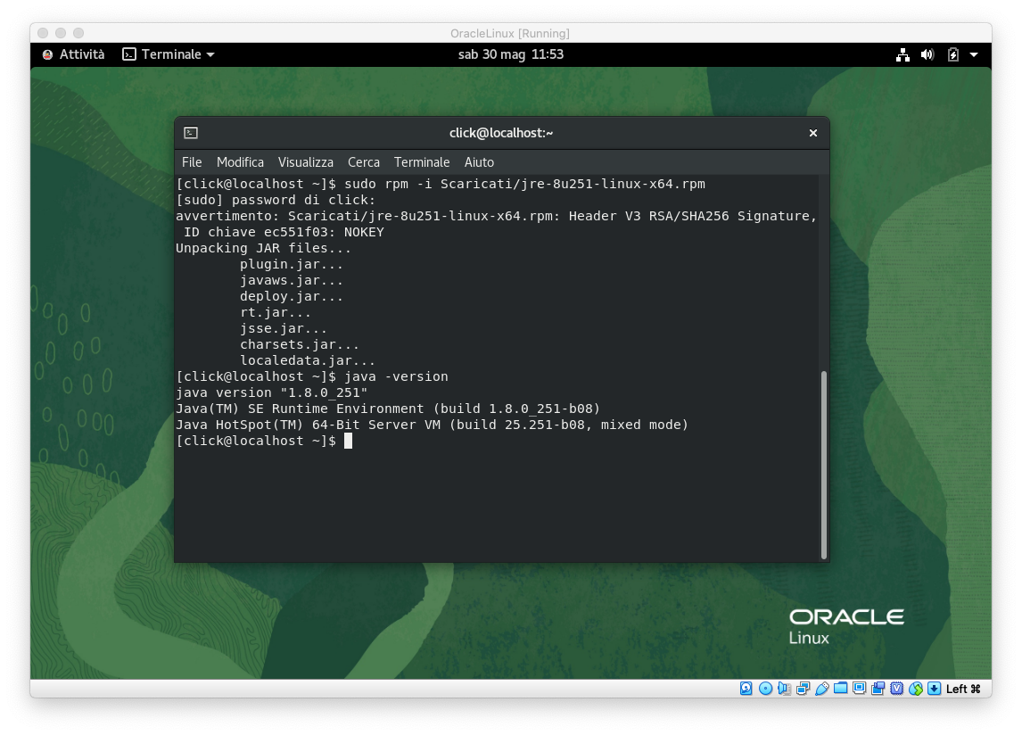The height and width of the screenshot is (735, 1022).
Task: Open the Terminale menu in the menubar
Action: tap(422, 162)
